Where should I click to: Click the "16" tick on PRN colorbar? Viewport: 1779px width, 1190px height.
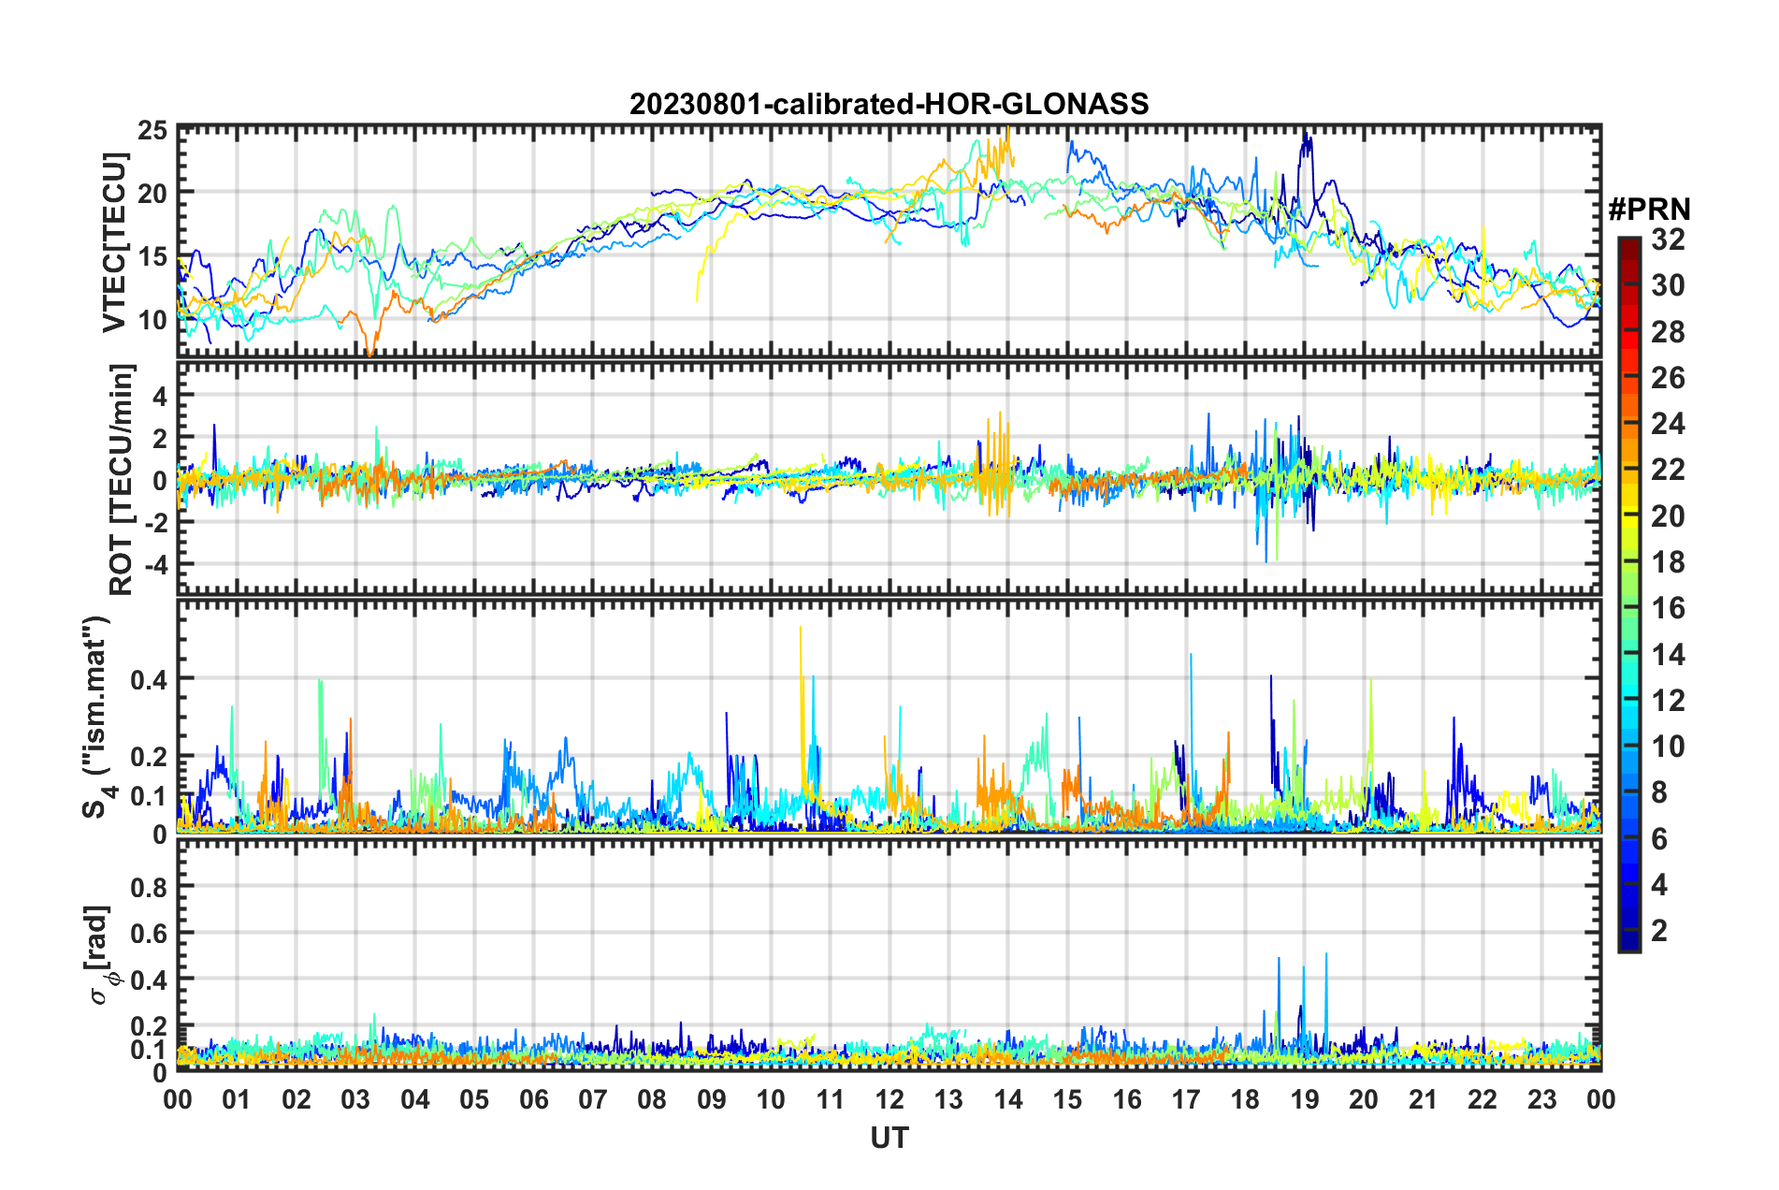1668,608
